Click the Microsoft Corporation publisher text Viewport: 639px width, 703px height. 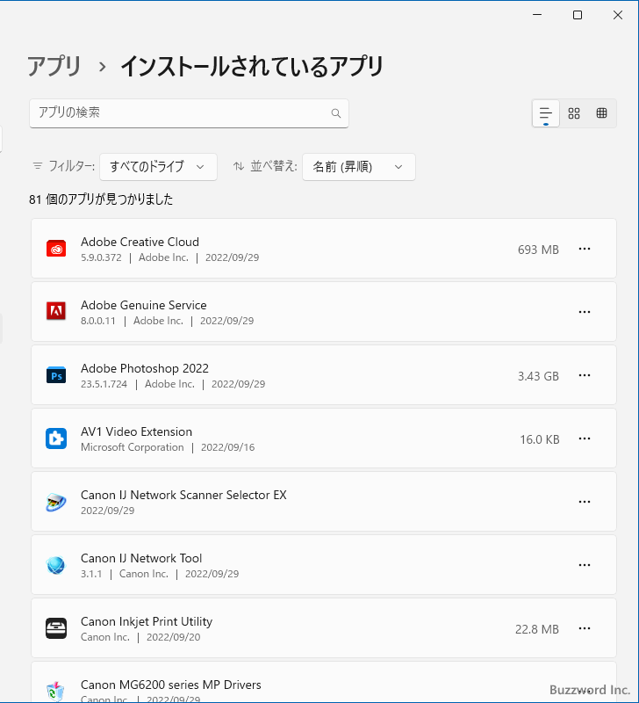point(132,447)
